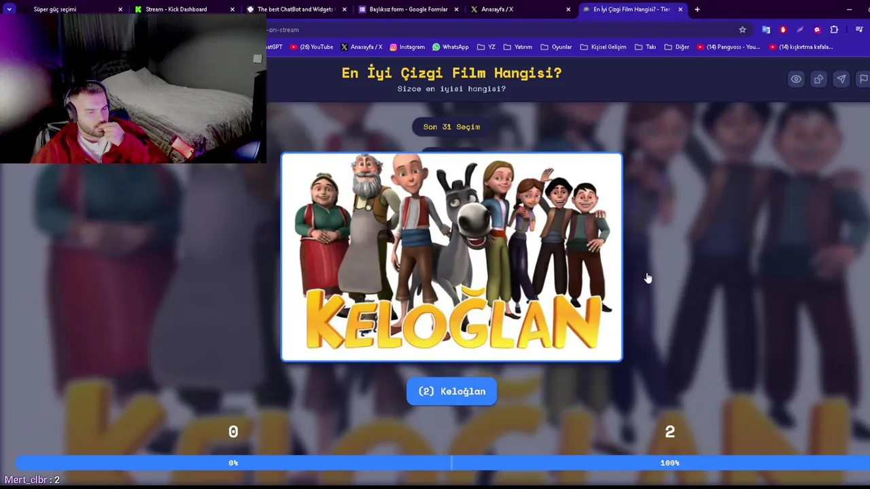Click the 100% side of vote bar

669,463
